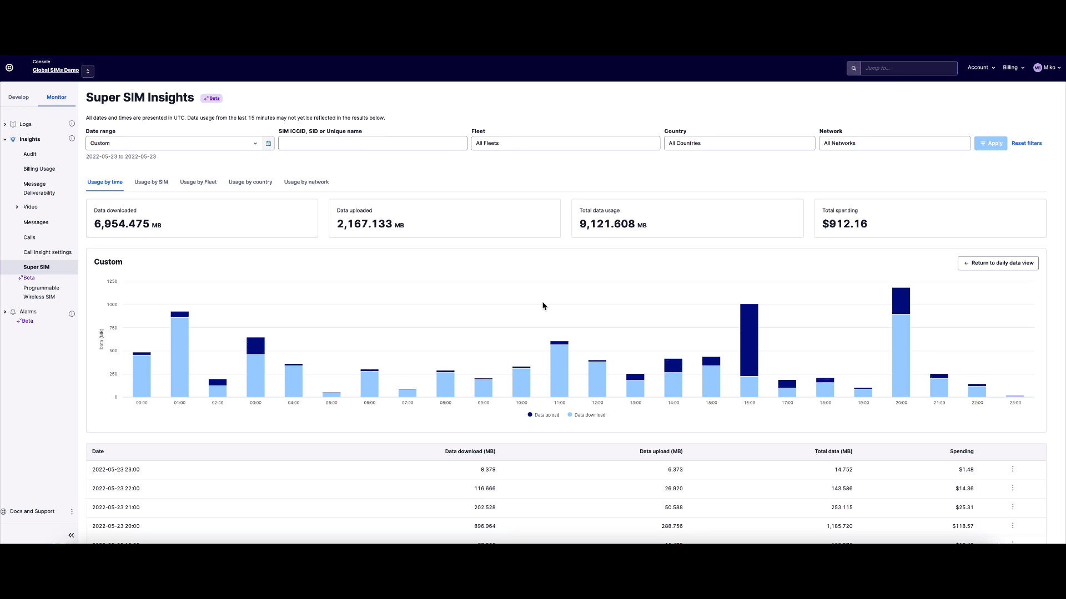Image resolution: width=1066 pixels, height=599 pixels.
Task: Open Programmable Wireless SIM in sidebar
Action: pyautogui.click(x=41, y=292)
